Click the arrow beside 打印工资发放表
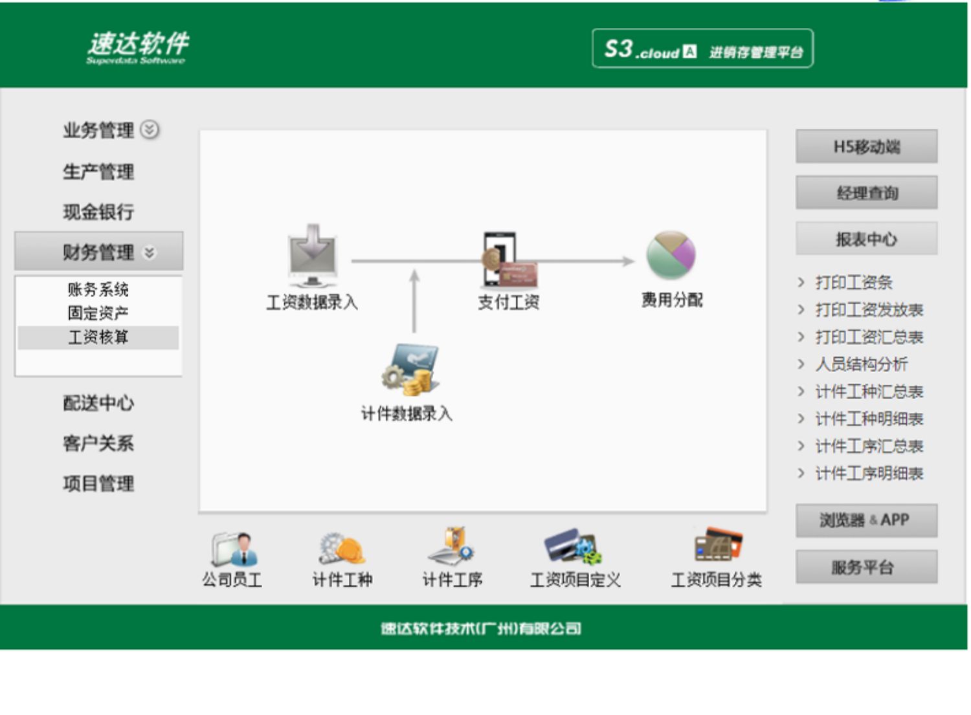 point(801,309)
